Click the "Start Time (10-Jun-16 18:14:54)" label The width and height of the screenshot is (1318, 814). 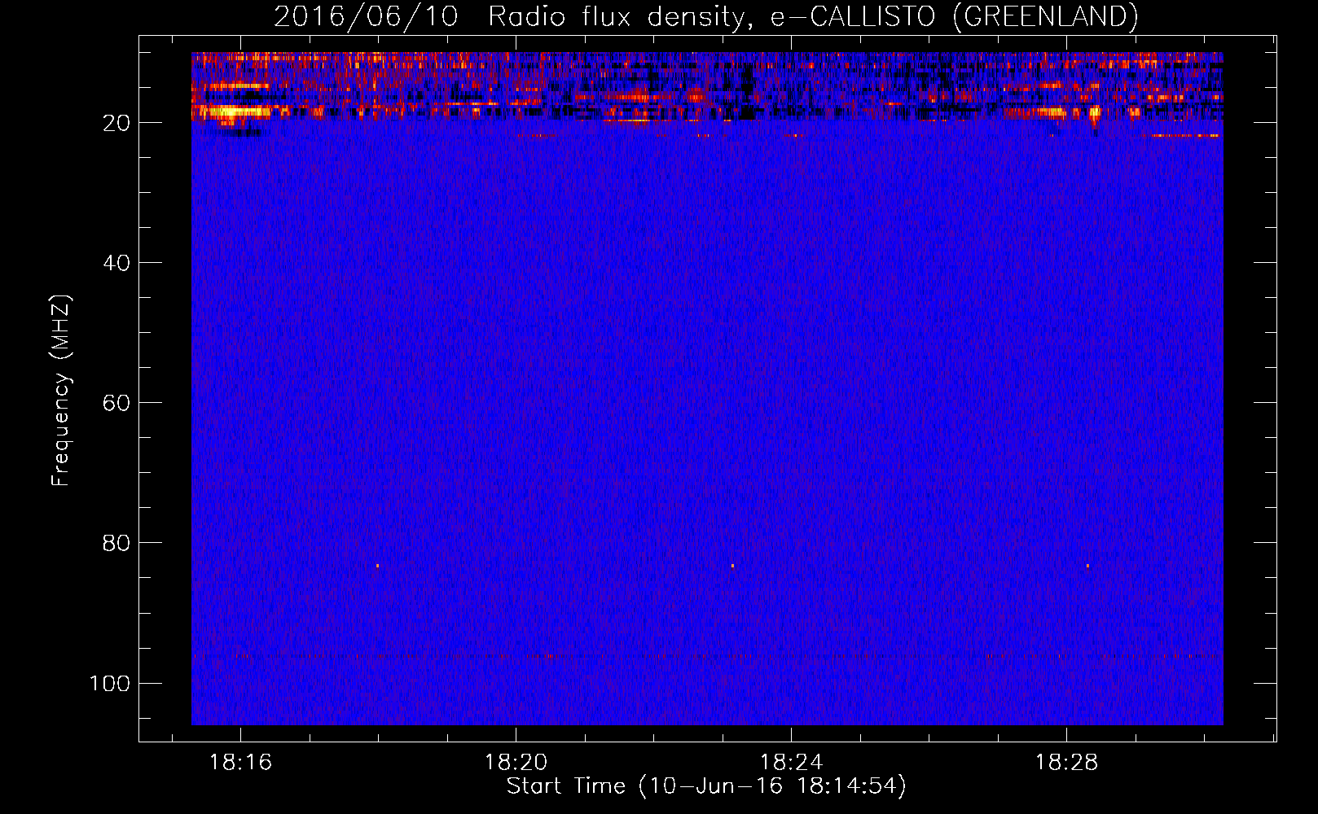(x=706, y=786)
